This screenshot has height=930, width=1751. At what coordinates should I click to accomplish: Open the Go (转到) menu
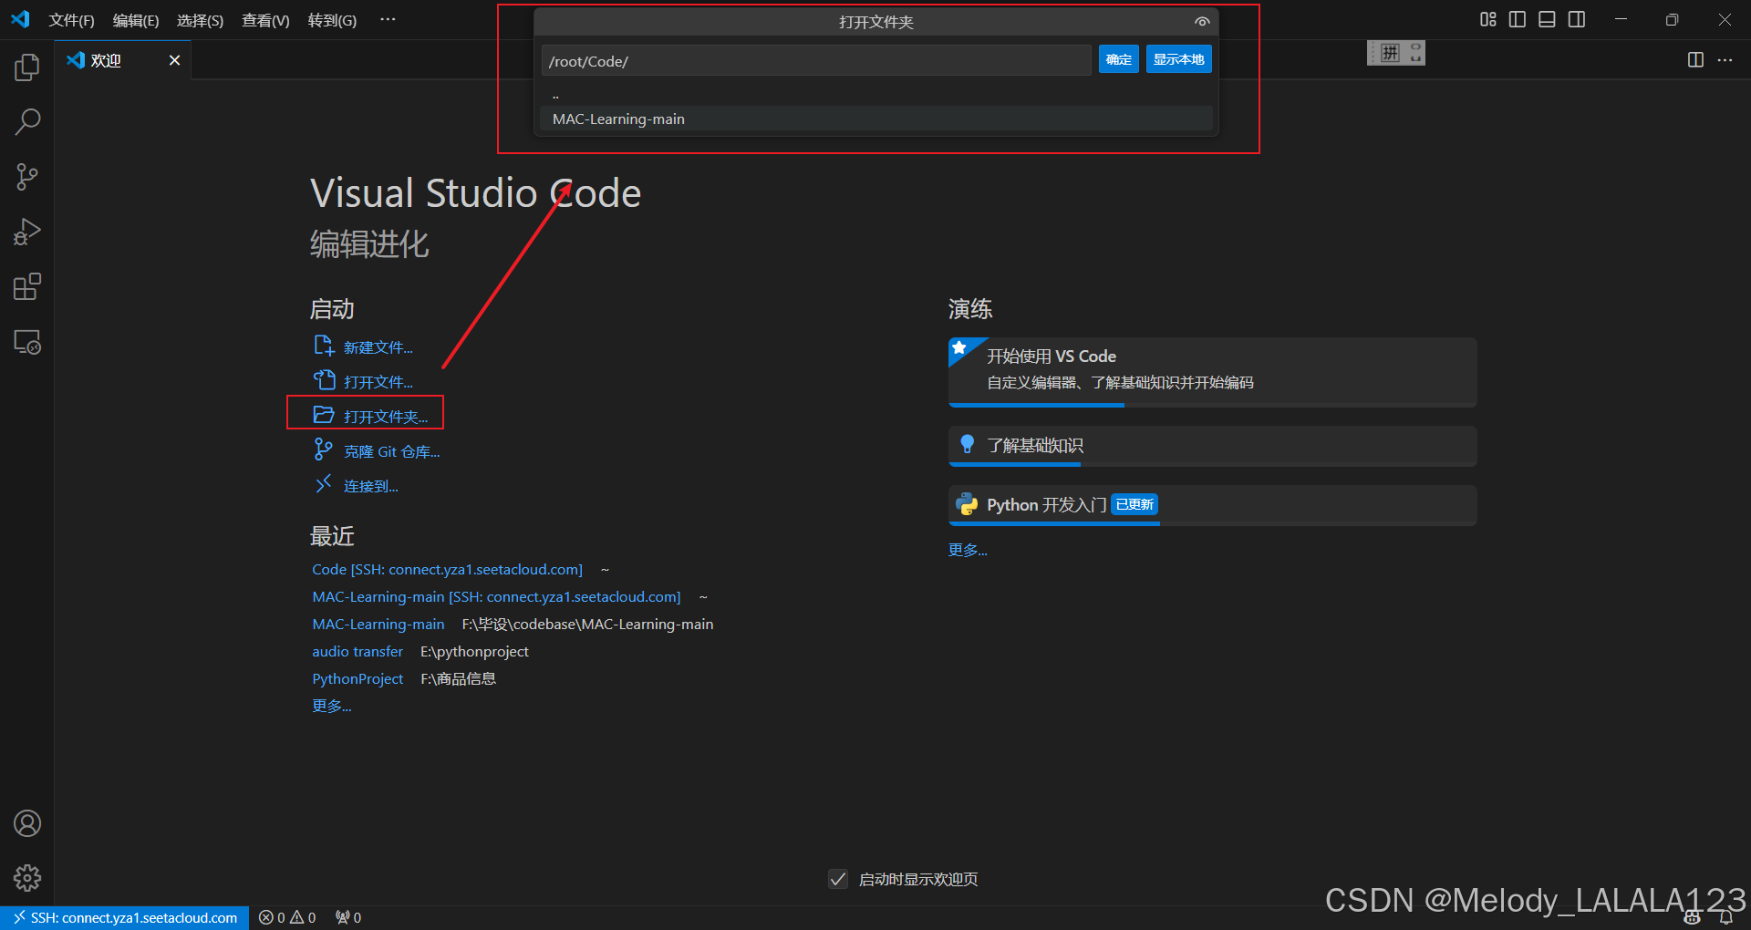pos(332,20)
